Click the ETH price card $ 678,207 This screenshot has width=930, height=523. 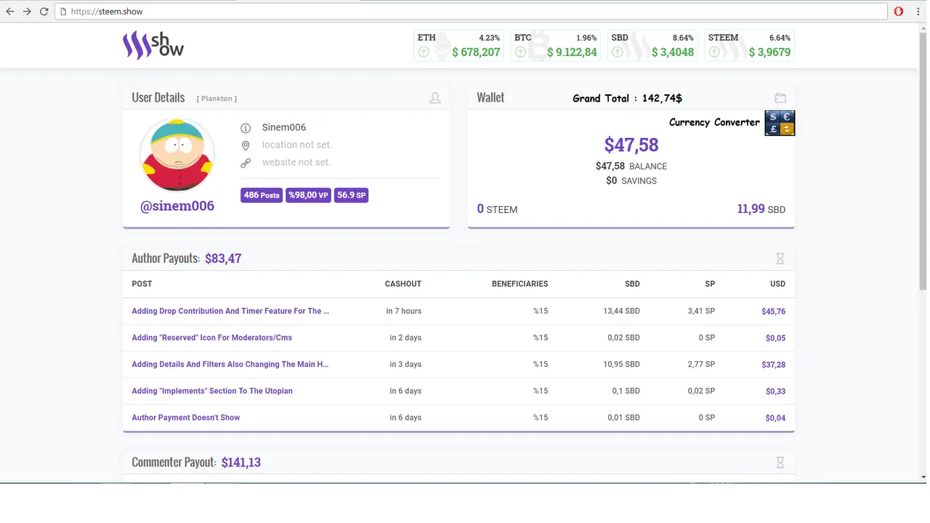[458, 46]
